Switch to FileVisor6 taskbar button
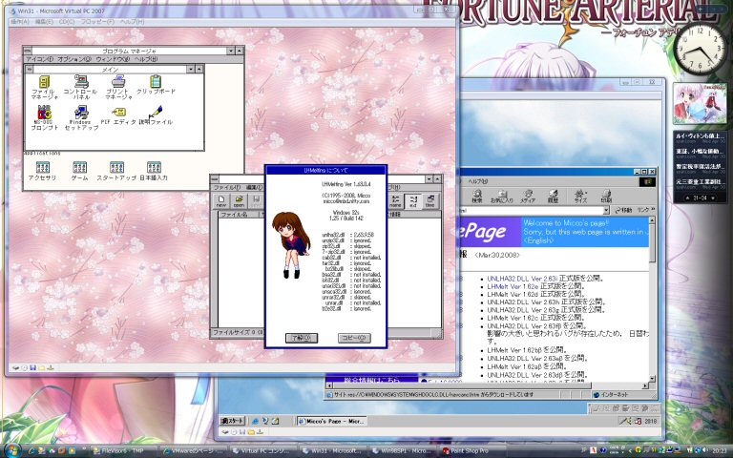733x458 pixels. [122, 451]
